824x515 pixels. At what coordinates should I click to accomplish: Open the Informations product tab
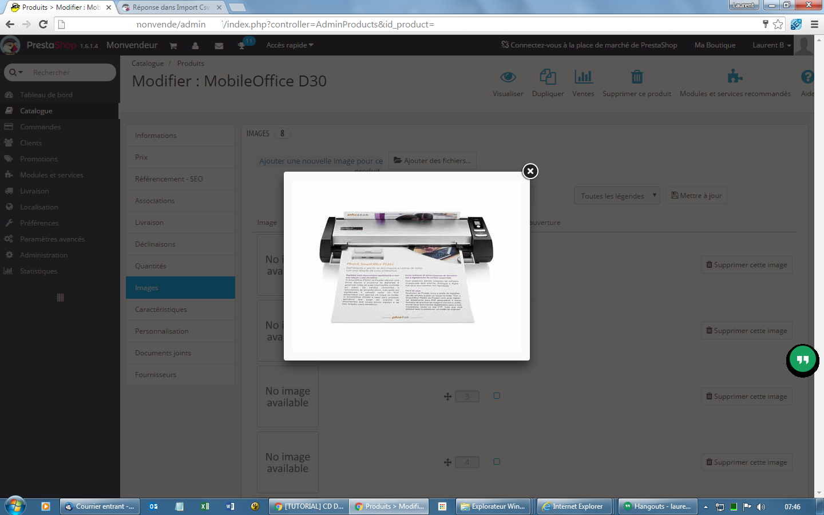pos(180,136)
